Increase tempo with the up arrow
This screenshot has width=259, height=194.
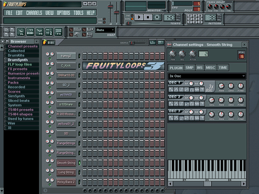pyautogui.click(x=178, y=15)
